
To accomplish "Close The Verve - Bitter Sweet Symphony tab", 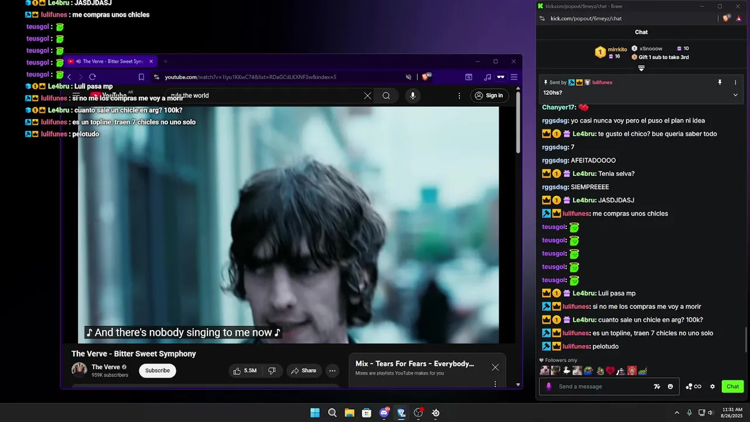I will coord(151,61).
